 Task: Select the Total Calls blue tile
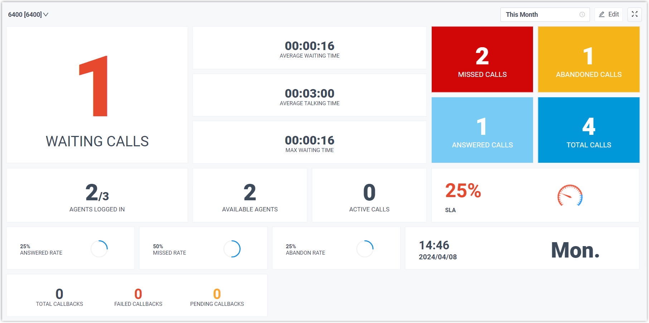589,130
